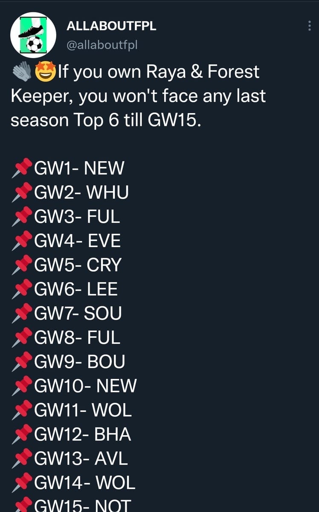Open the three-dot tweet options menu
The height and width of the screenshot is (512, 319).
(309, 26)
